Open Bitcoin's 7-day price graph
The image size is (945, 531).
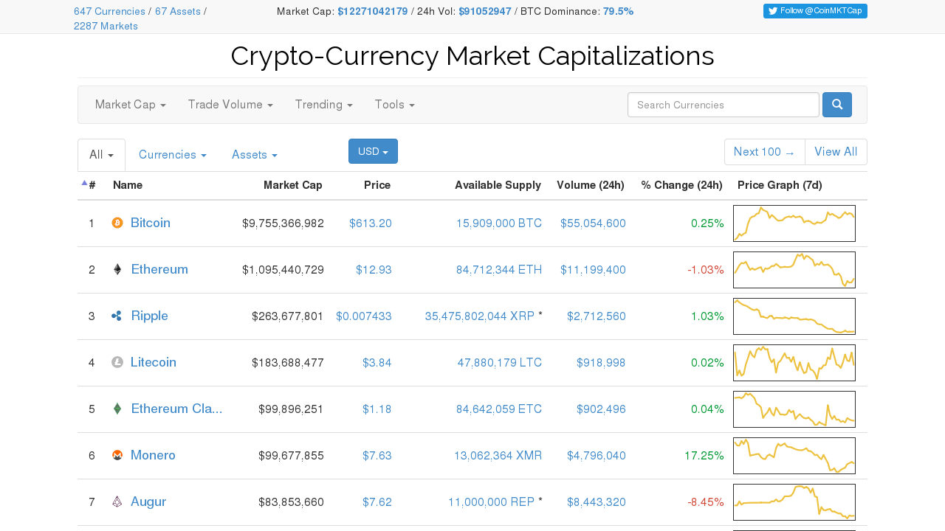tap(794, 223)
